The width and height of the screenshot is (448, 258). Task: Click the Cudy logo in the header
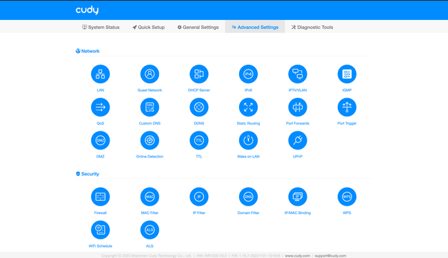pyautogui.click(x=87, y=10)
